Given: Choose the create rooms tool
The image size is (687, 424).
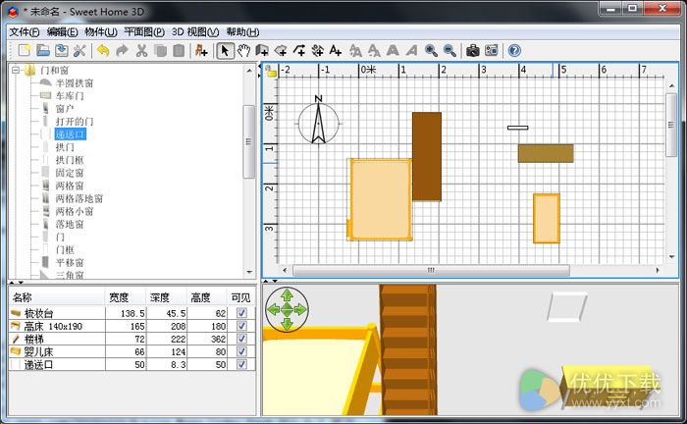Looking at the screenshot, I should 281,51.
